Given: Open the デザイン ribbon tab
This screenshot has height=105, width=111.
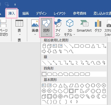Looking at the screenshot, I should coord(41,14).
